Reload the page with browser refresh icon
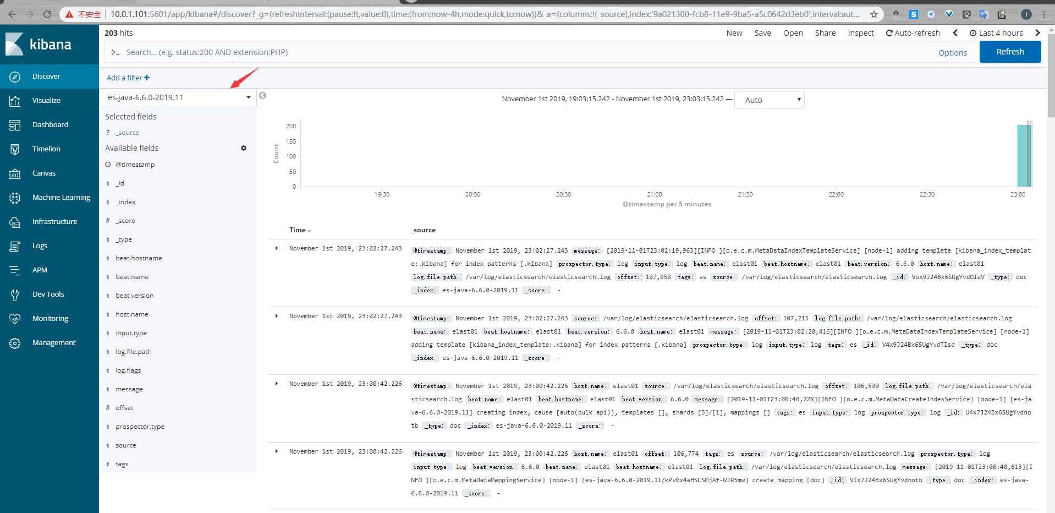Image resolution: width=1055 pixels, height=513 pixels. (47, 14)
